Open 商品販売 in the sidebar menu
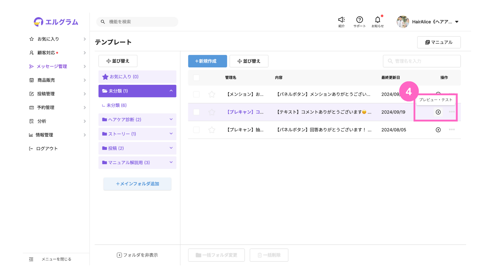Viewport: 494px width, 278px height. pos(46,80)
